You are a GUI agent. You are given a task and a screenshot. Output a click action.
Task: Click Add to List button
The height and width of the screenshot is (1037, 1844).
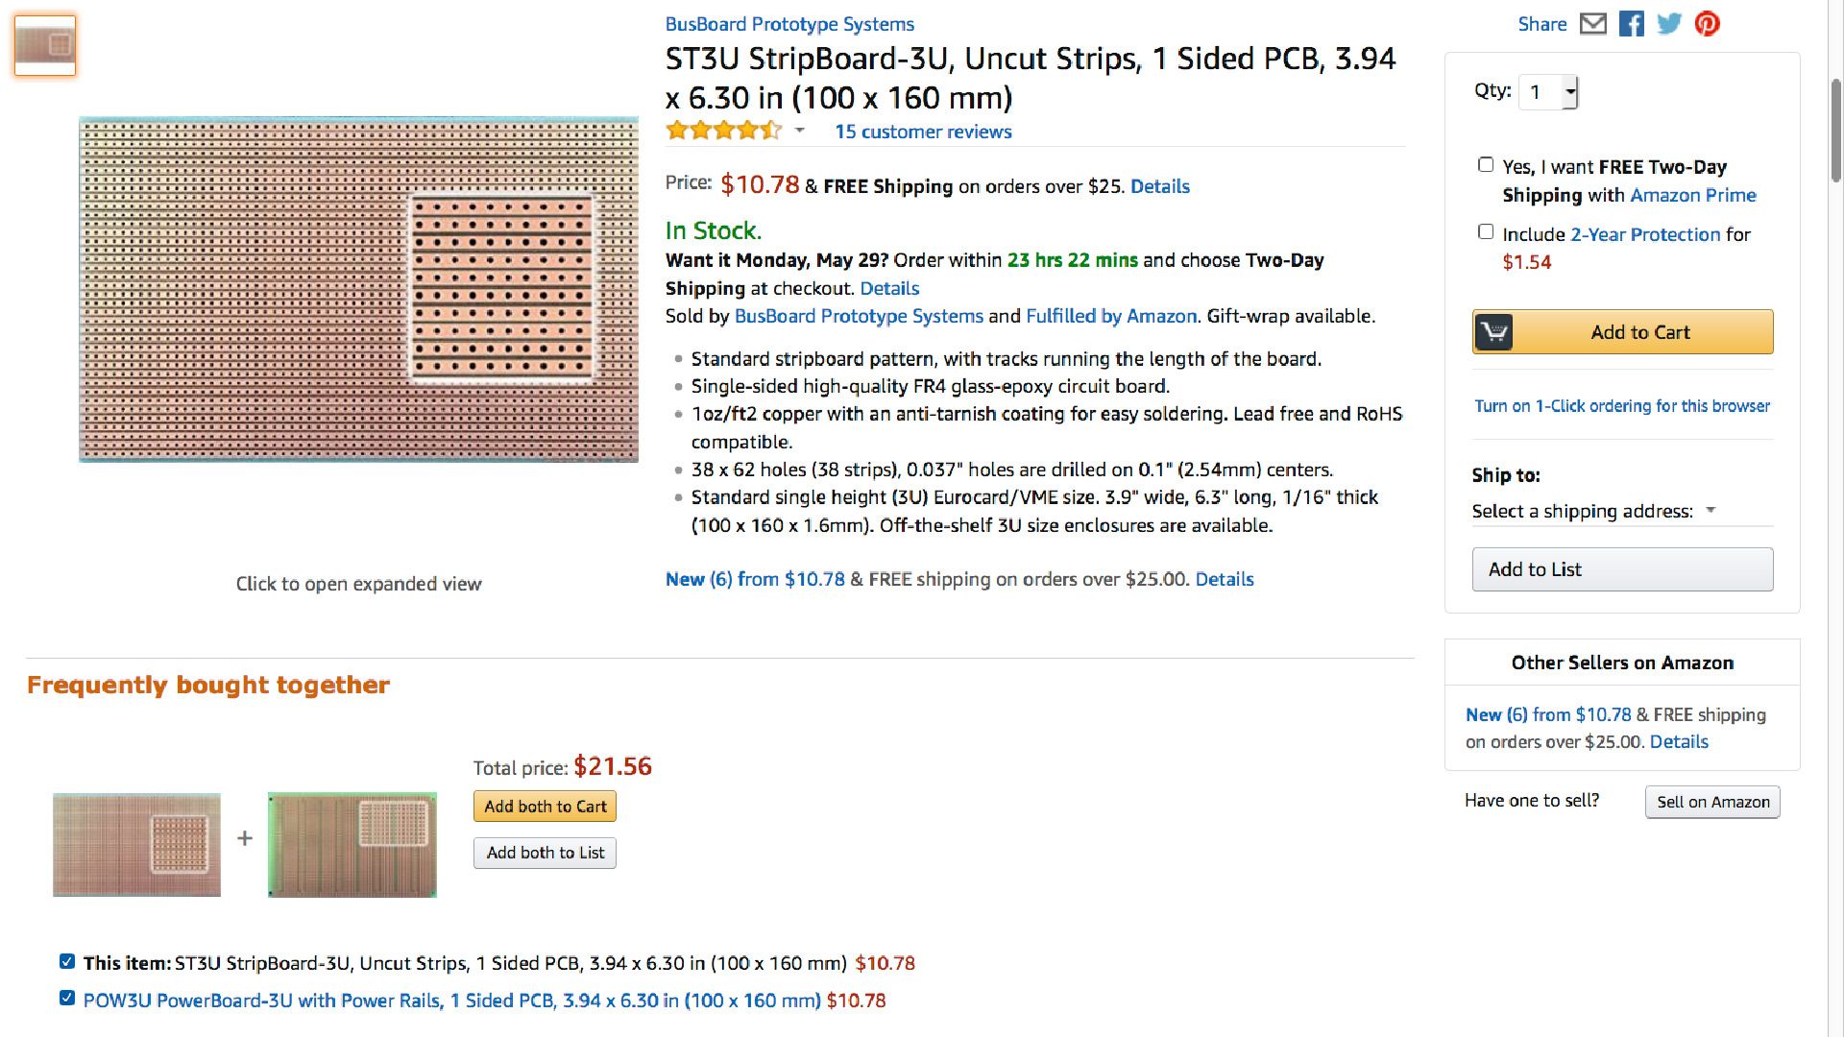point(1622,569)
